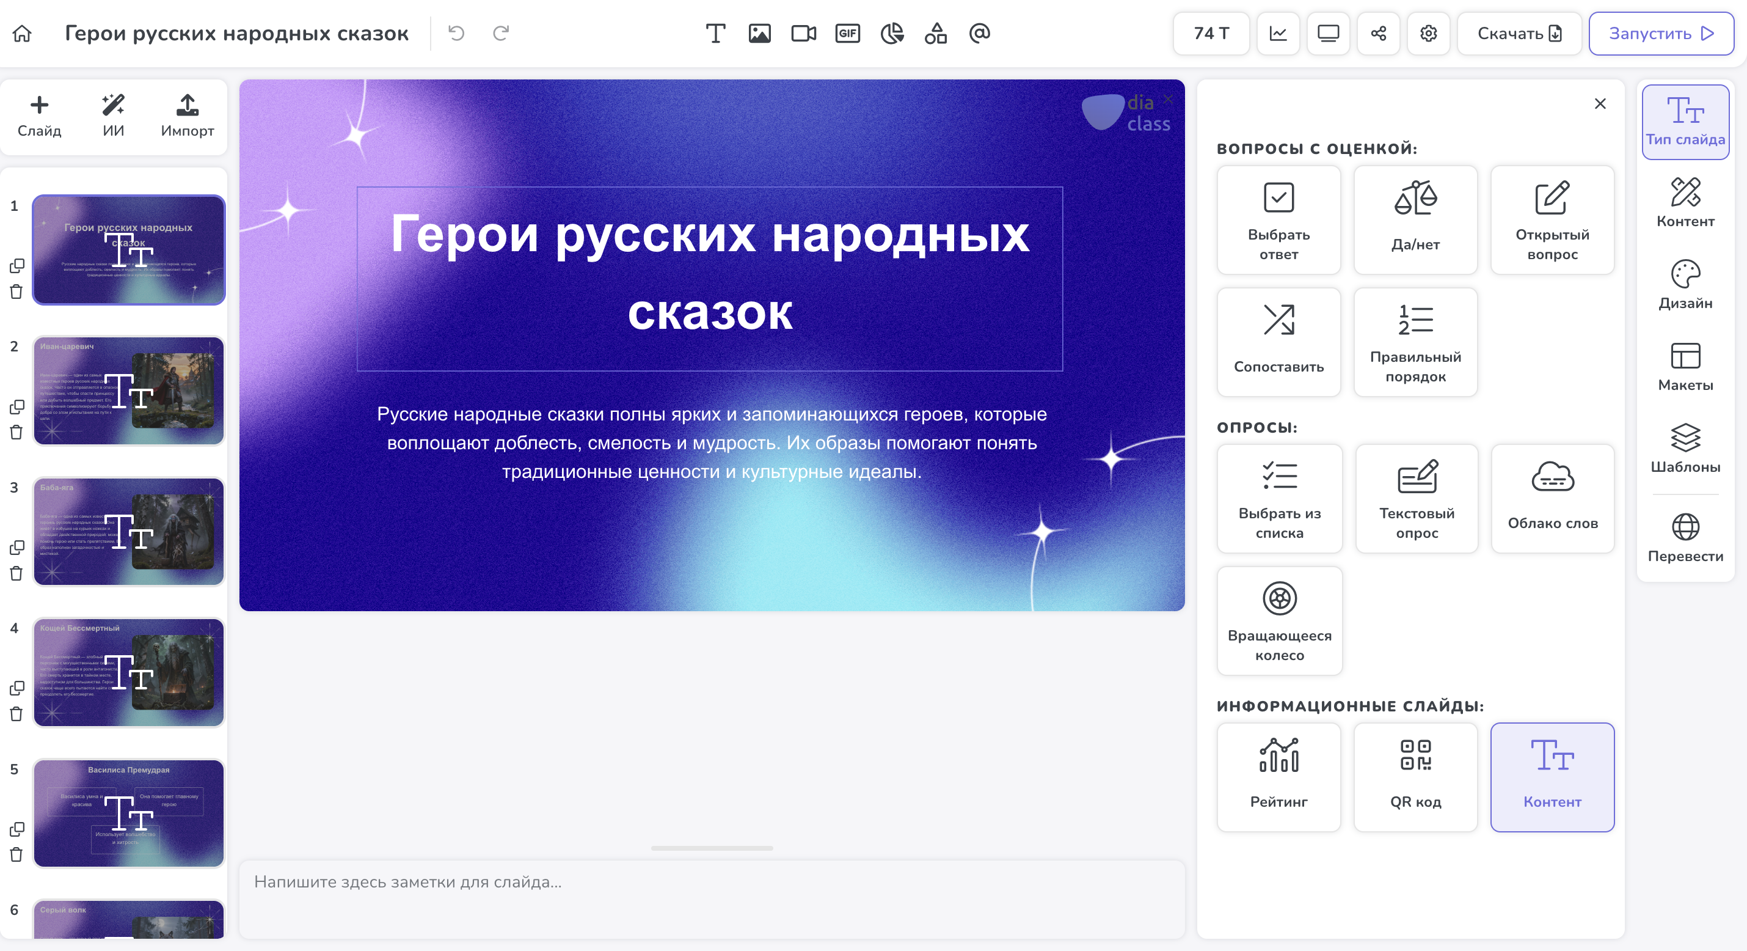Screen dimensions: 1747x951
Task: Choose Да/нет question type
Action: [1416, 221]
